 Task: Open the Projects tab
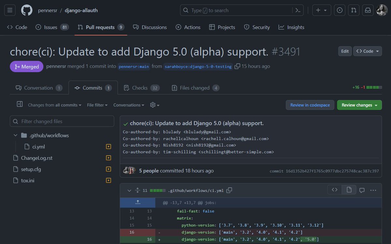[222, 27]
